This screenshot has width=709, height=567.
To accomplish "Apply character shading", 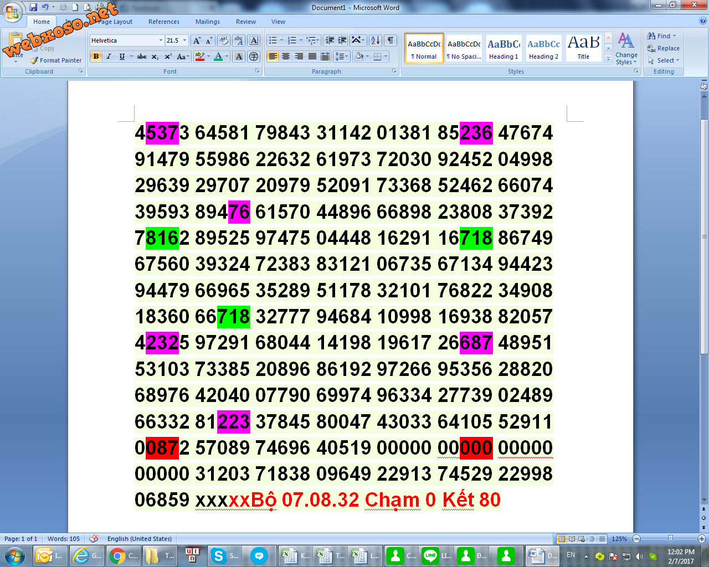I will pyautogui.click(x=239, y=56).
